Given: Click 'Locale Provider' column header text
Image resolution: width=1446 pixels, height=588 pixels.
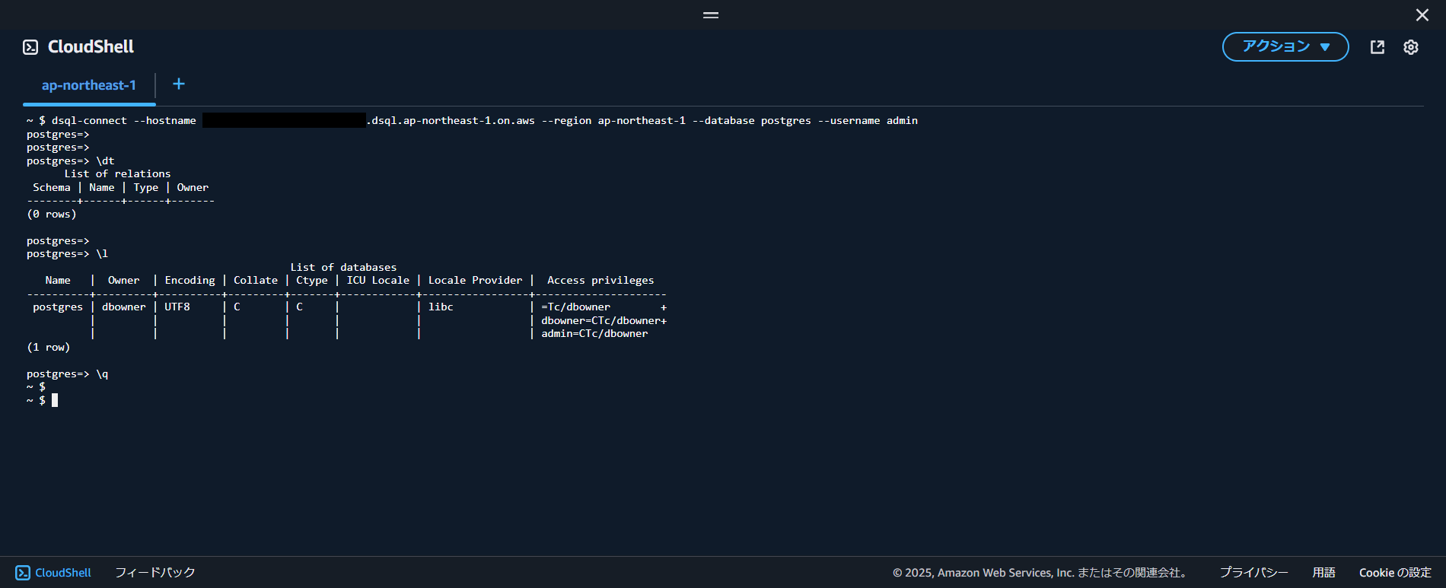Looking at the screenshot, I should [475, 280].
